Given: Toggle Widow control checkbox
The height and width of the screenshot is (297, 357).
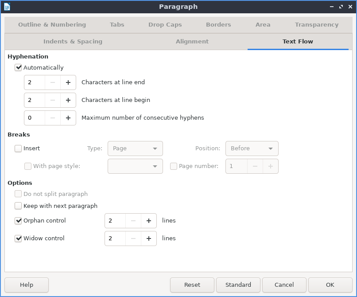Looking at the screenshot, I should pos(18,238).
